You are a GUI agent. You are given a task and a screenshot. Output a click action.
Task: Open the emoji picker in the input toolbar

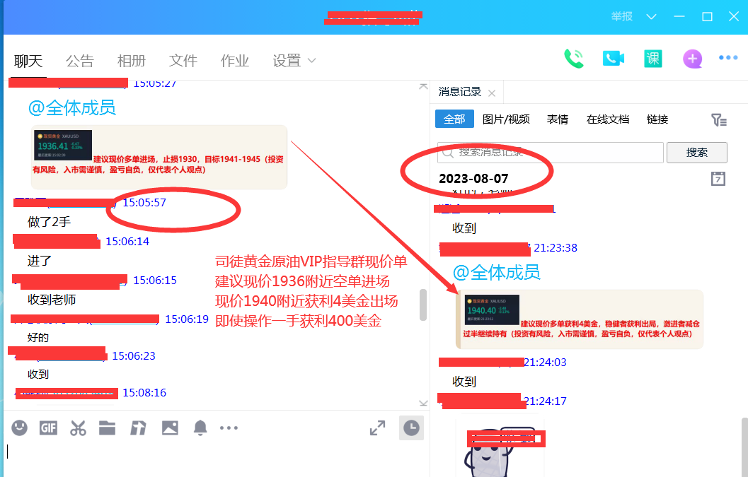click(x=20, y=428)
